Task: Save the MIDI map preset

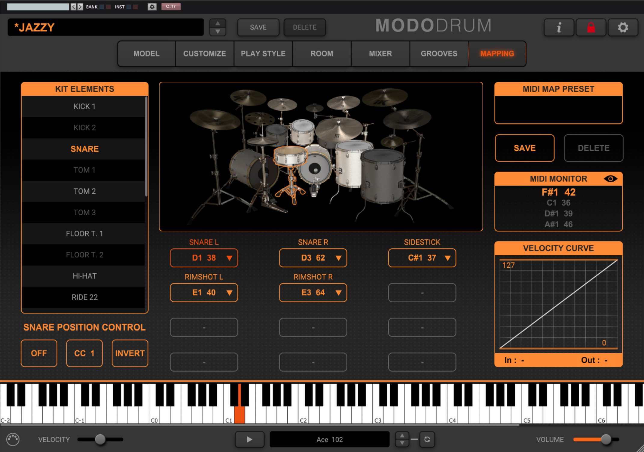Action: (x=525, y=148)
